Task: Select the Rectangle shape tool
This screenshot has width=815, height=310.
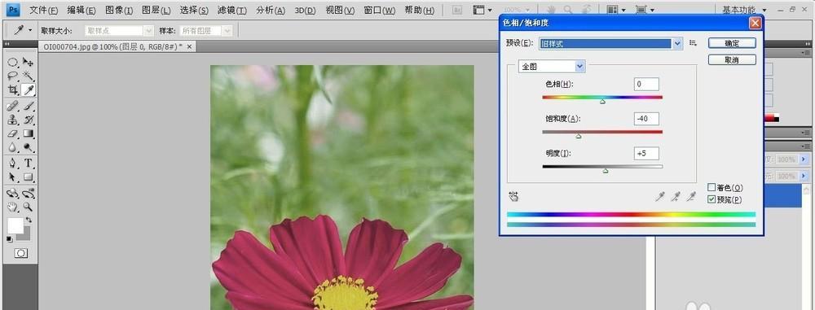Action: coord(29,177)
